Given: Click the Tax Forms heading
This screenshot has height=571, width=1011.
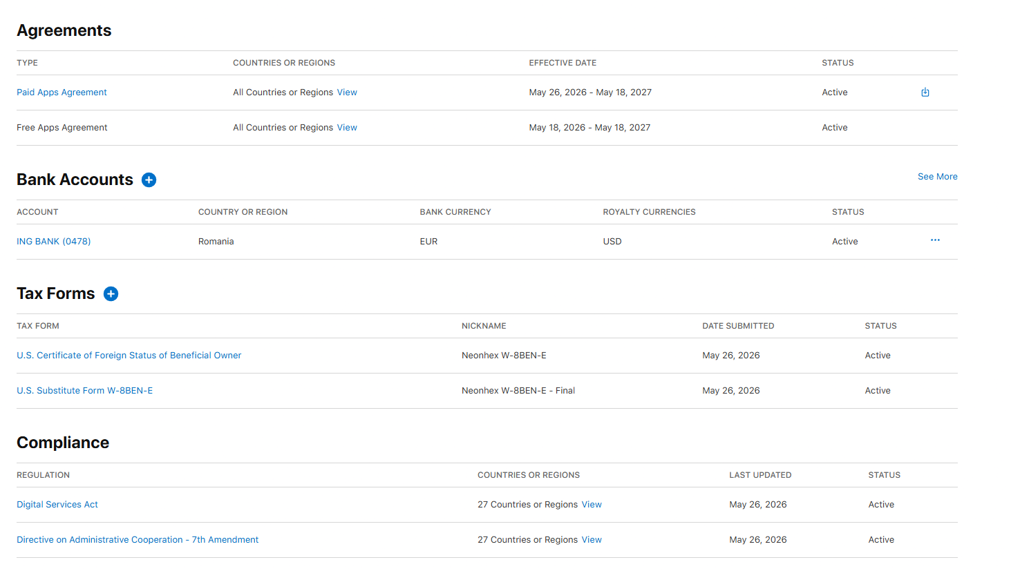Looking at the screenshot, I should [x=55, y=293].
